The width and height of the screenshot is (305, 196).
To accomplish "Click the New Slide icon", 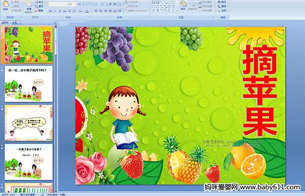I will point(29,4).
